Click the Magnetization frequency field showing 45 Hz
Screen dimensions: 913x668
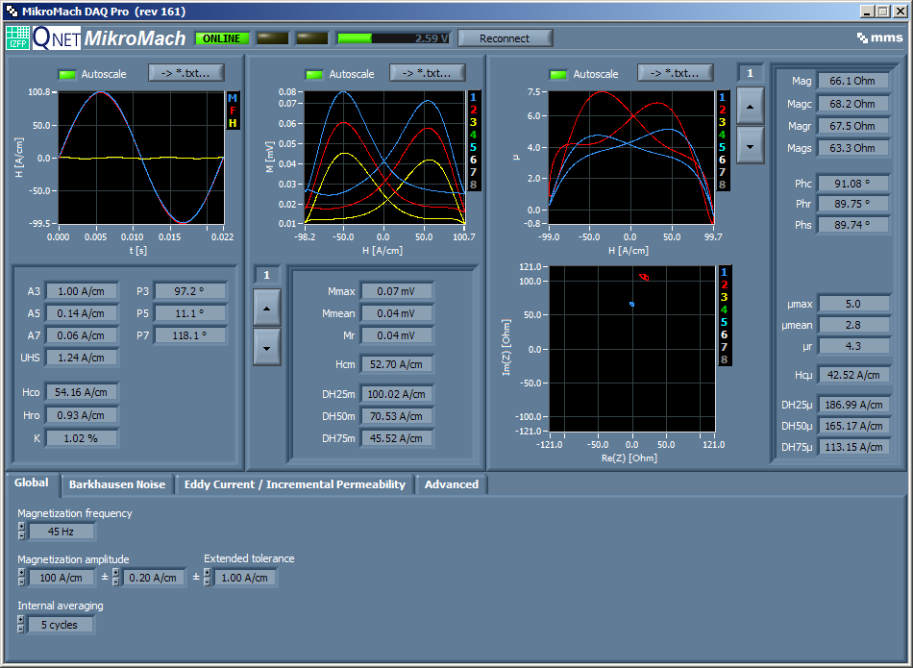[61, 532]
